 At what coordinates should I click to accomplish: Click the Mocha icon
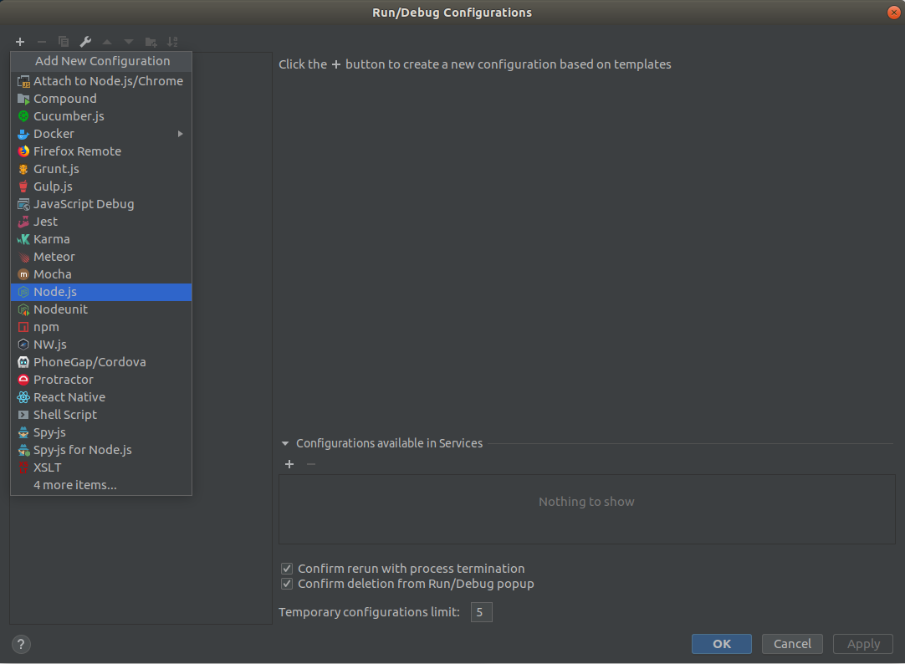[23, 274]
